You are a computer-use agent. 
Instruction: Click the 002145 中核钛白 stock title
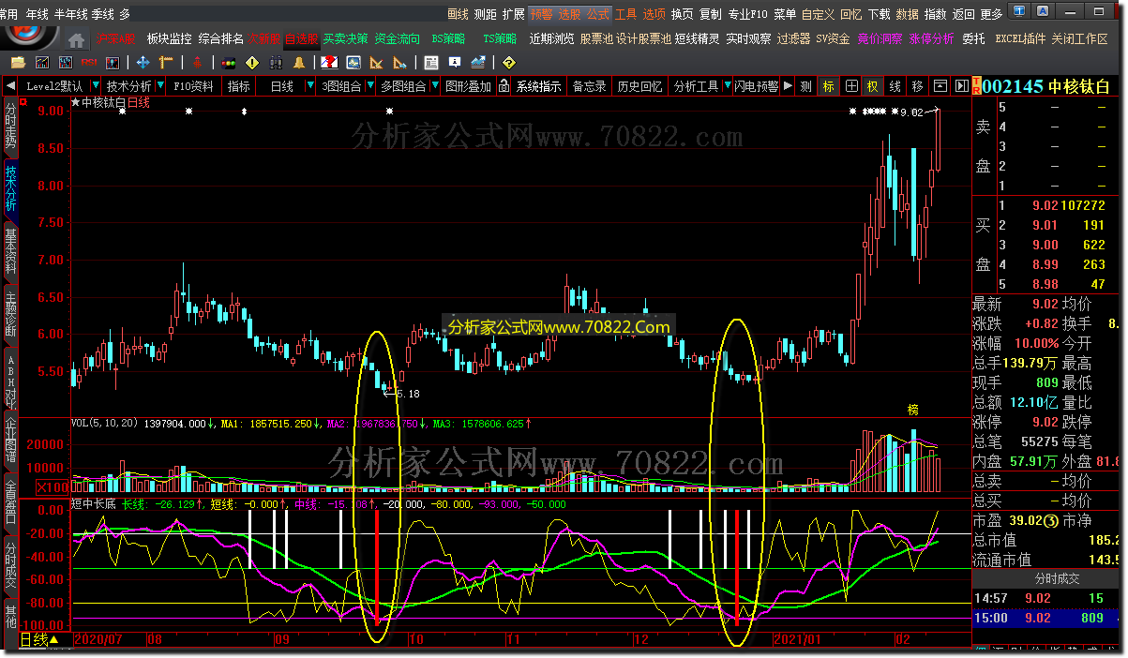1045,86
